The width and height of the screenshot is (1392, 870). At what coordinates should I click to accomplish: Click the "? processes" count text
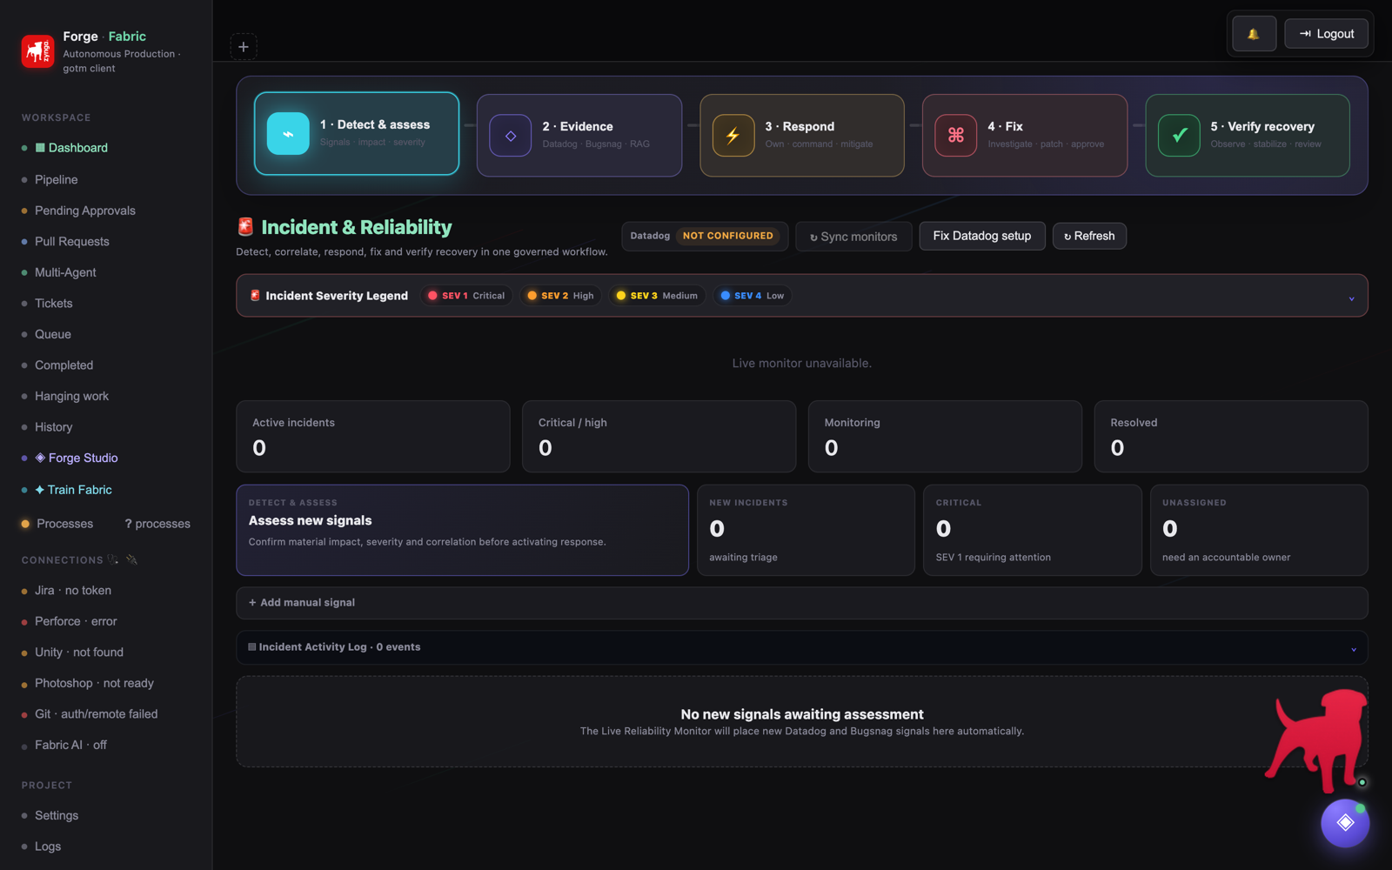157,524
